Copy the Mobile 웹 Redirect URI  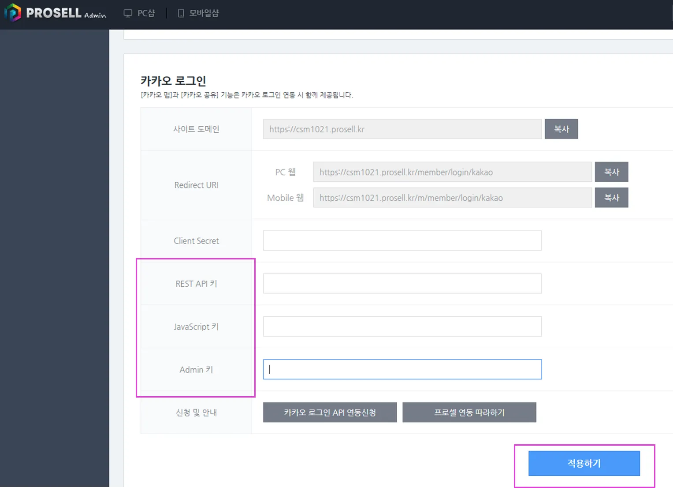tap(611, 197)
